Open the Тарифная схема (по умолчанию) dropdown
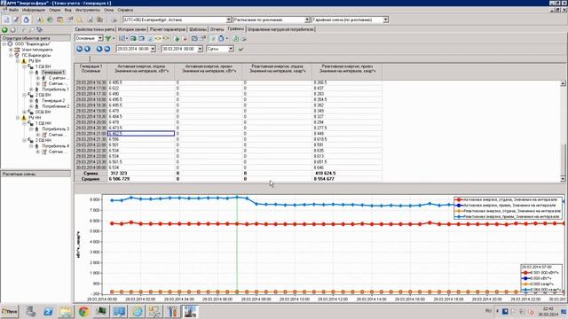This screenshot has height=319, width=568. (386, 19)
